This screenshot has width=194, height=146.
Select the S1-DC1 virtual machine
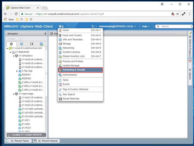(x=24, y=120)
